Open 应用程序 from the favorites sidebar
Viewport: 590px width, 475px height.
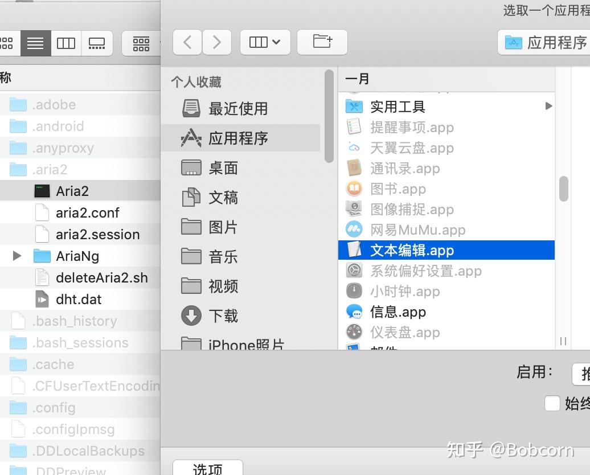[x=238, y=138]
